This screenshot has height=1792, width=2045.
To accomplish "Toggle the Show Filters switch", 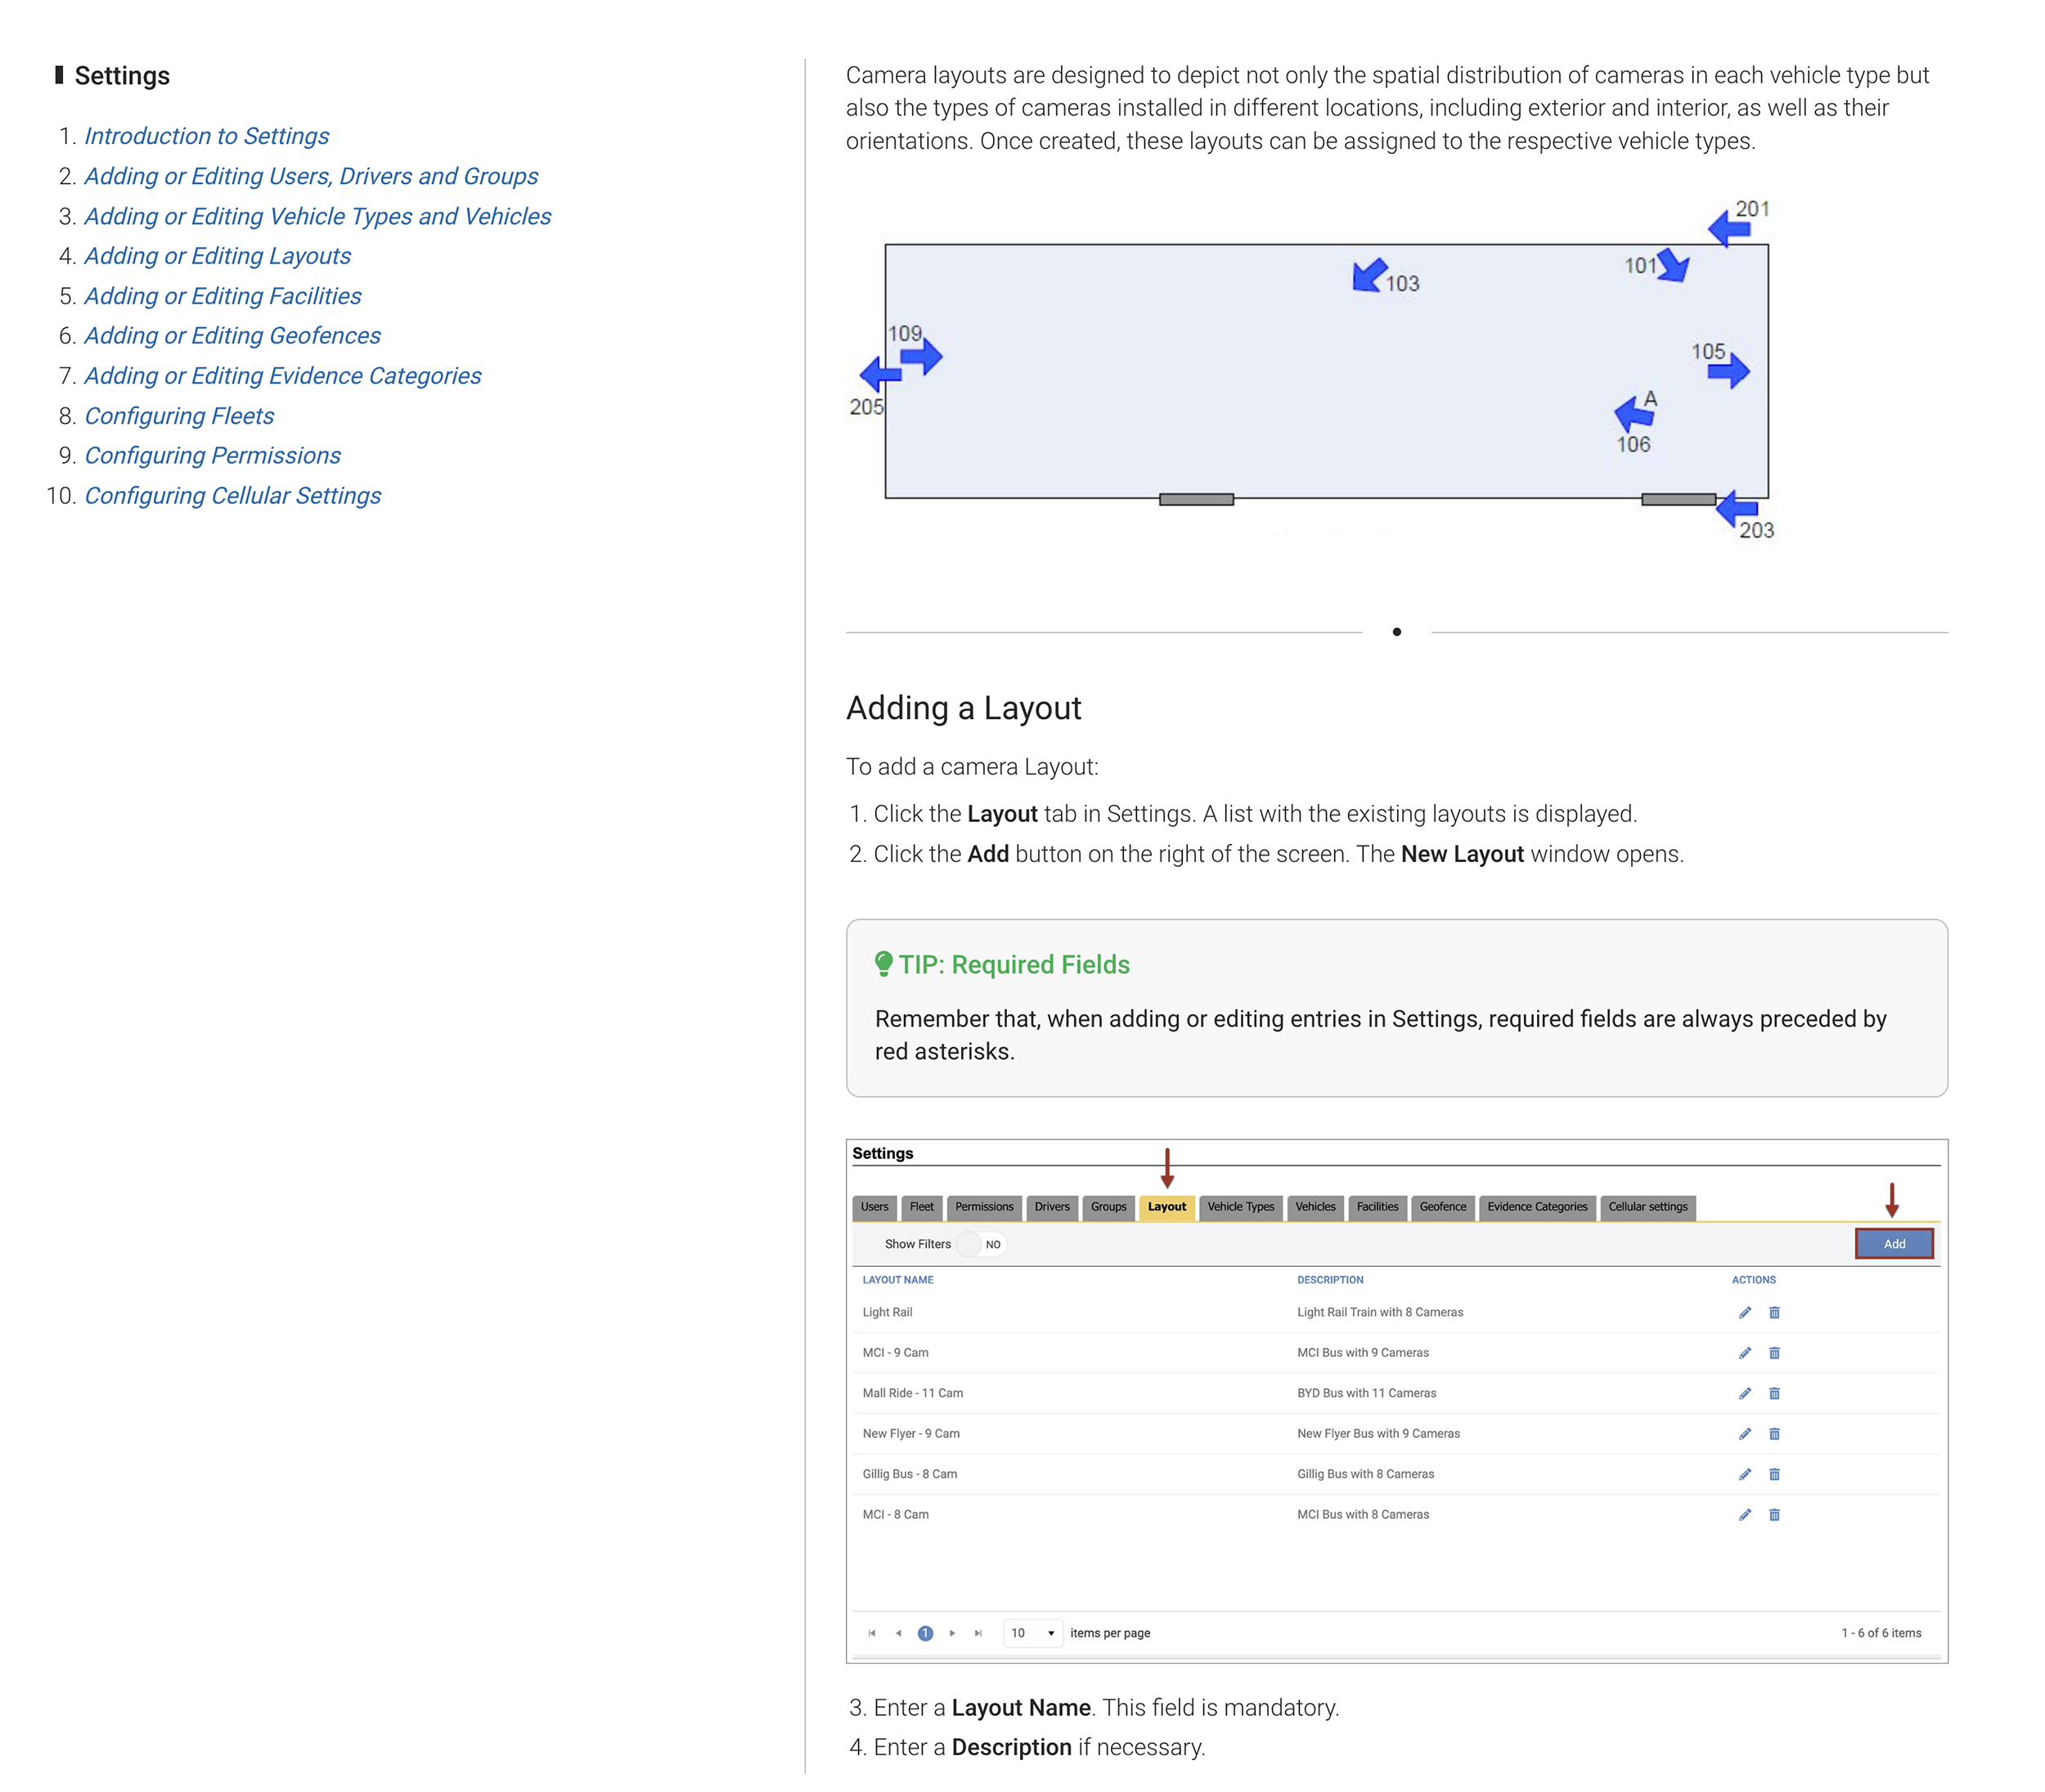I will pyautogui.click(x=981, y=1244).
